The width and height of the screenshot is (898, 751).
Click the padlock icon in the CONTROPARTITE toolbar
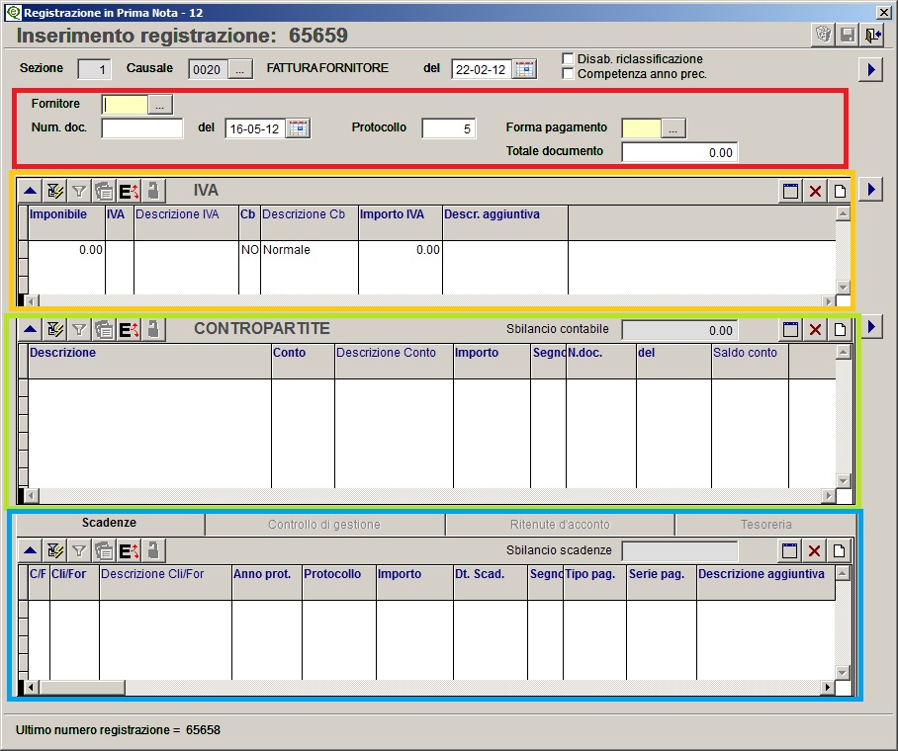(153, 329)
